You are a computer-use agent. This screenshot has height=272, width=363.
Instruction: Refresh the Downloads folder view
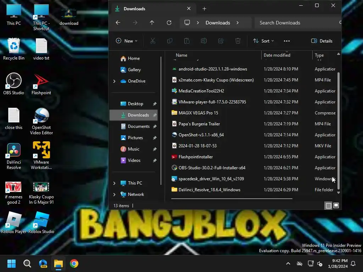169,23
